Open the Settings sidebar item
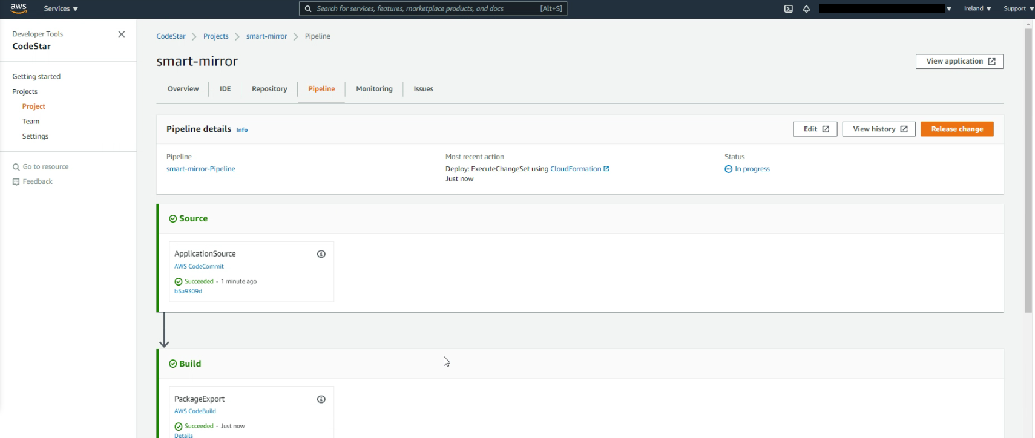This screenshot has width=1035, height=438. click(35, 136)
